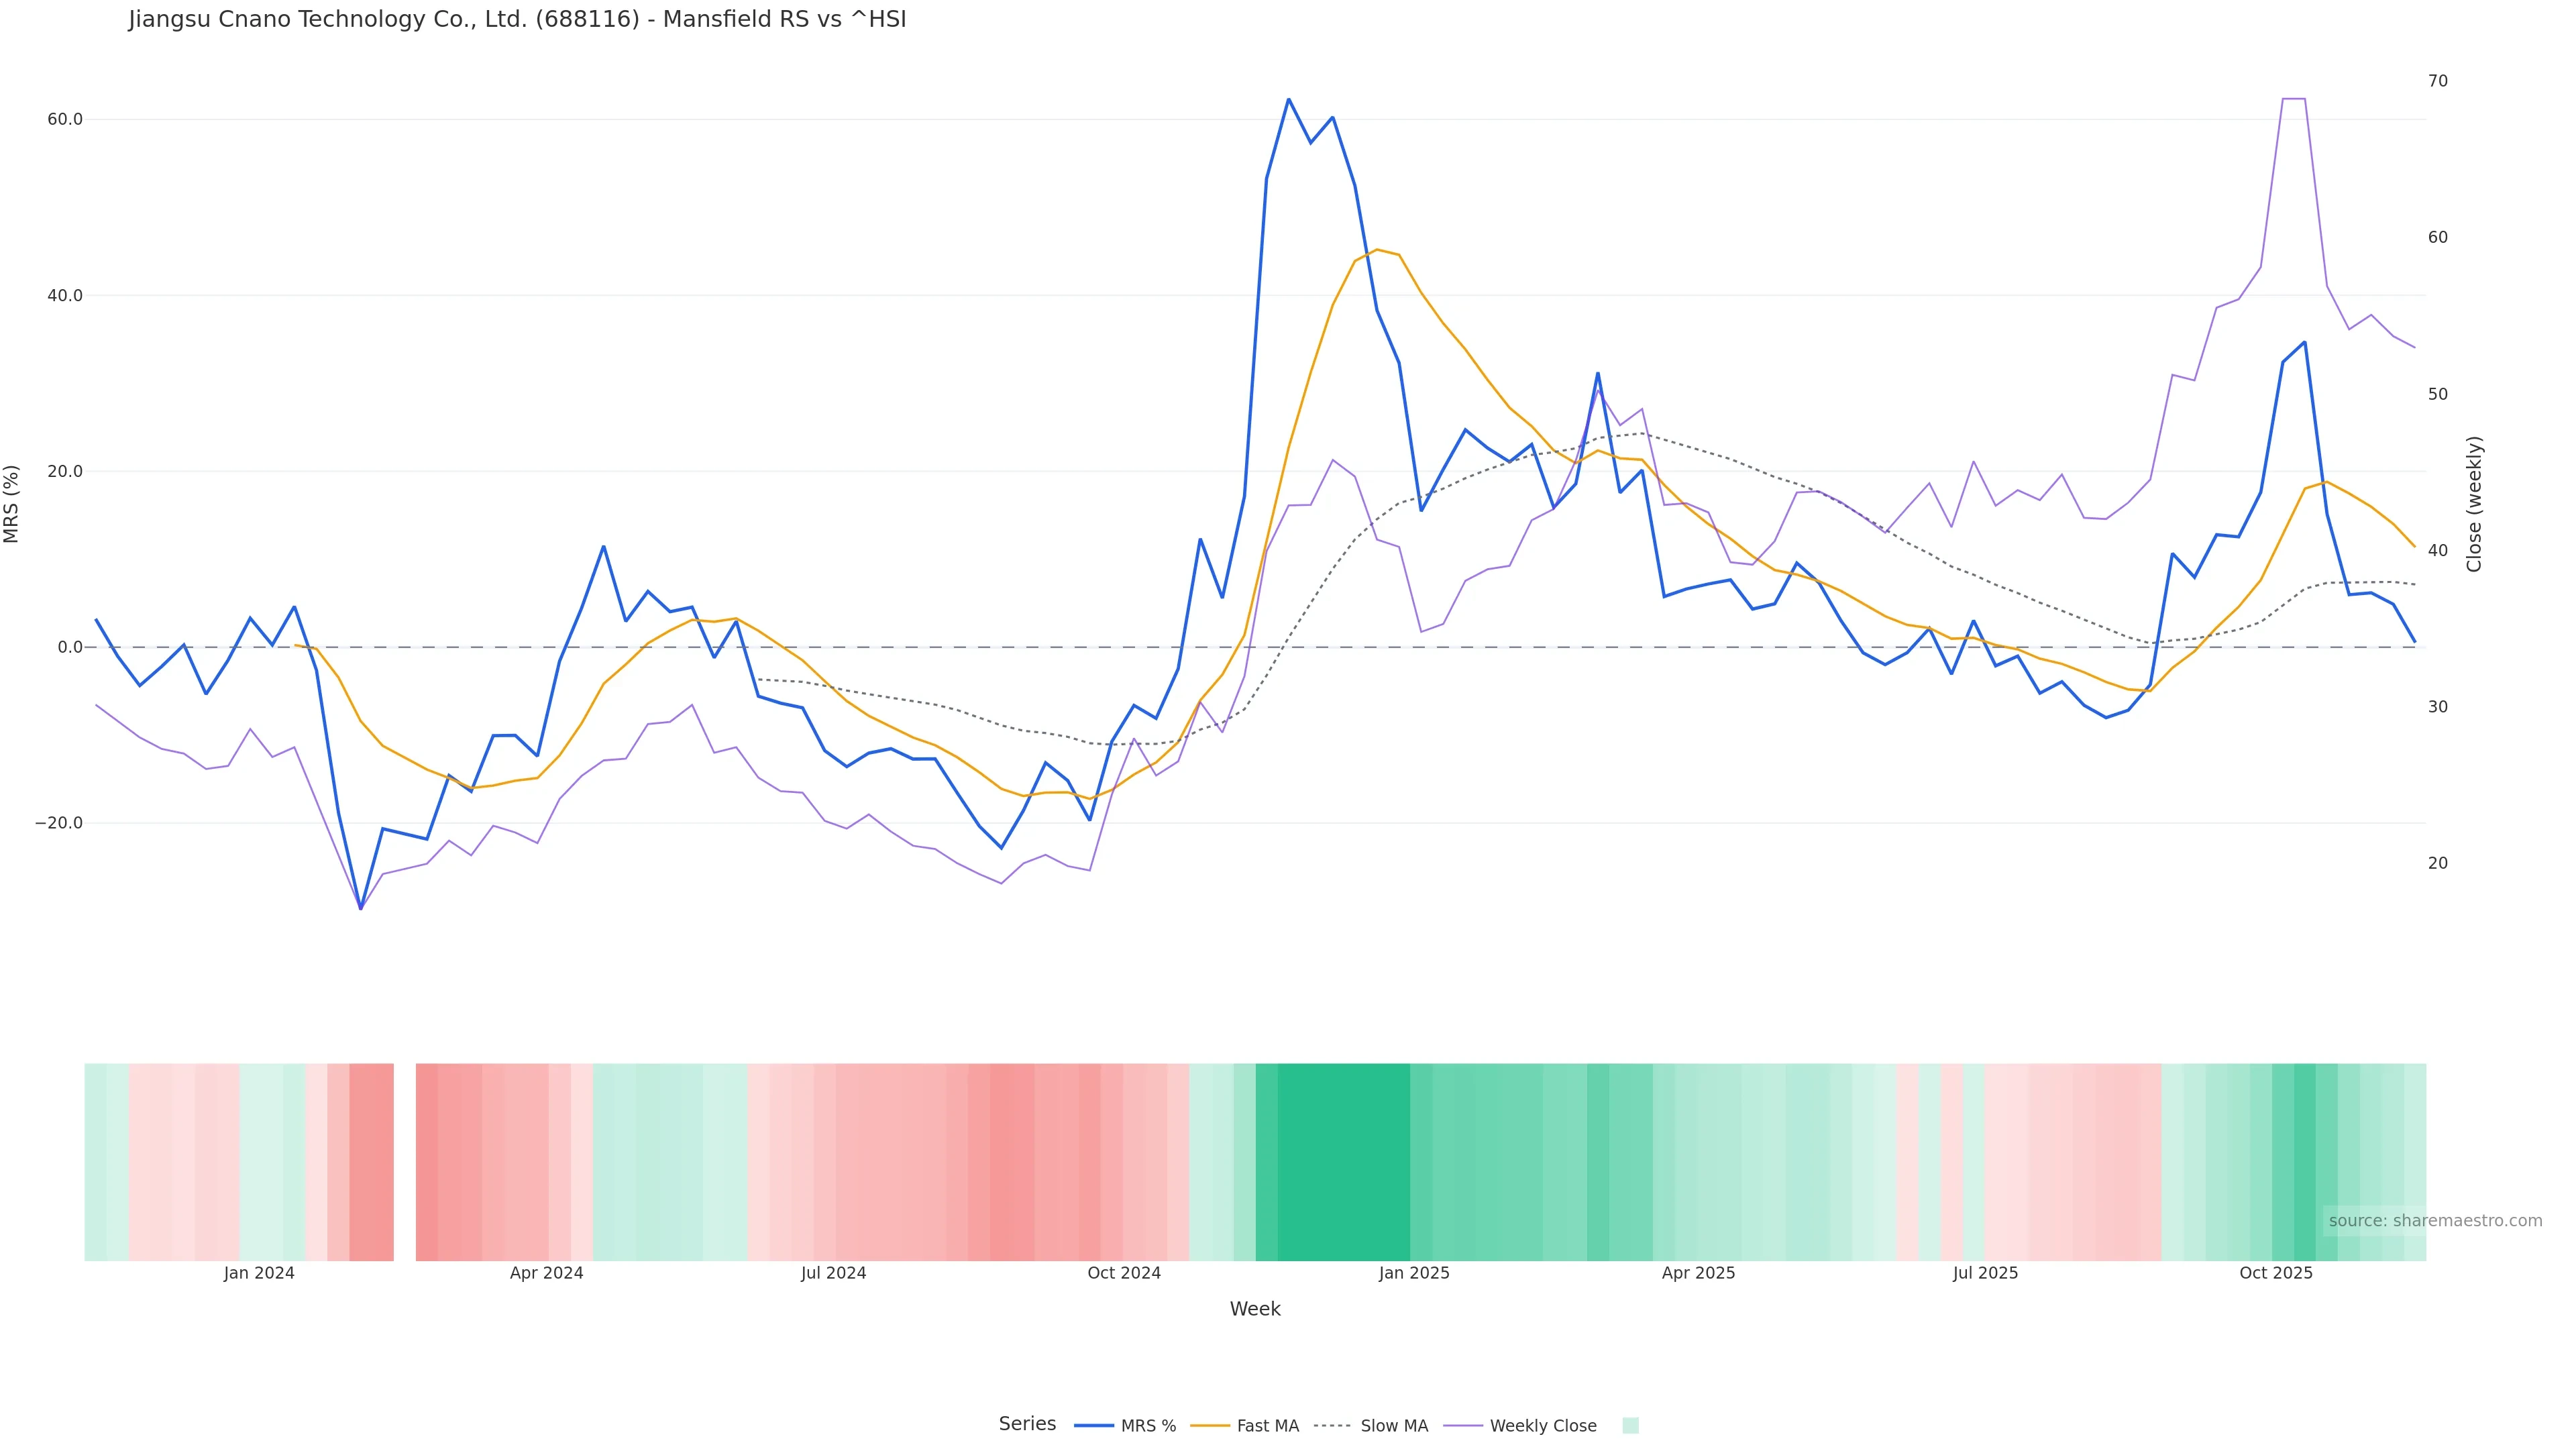
Task: Click the dotted Slow MA legend line icon
Action: [1332, 1426]
